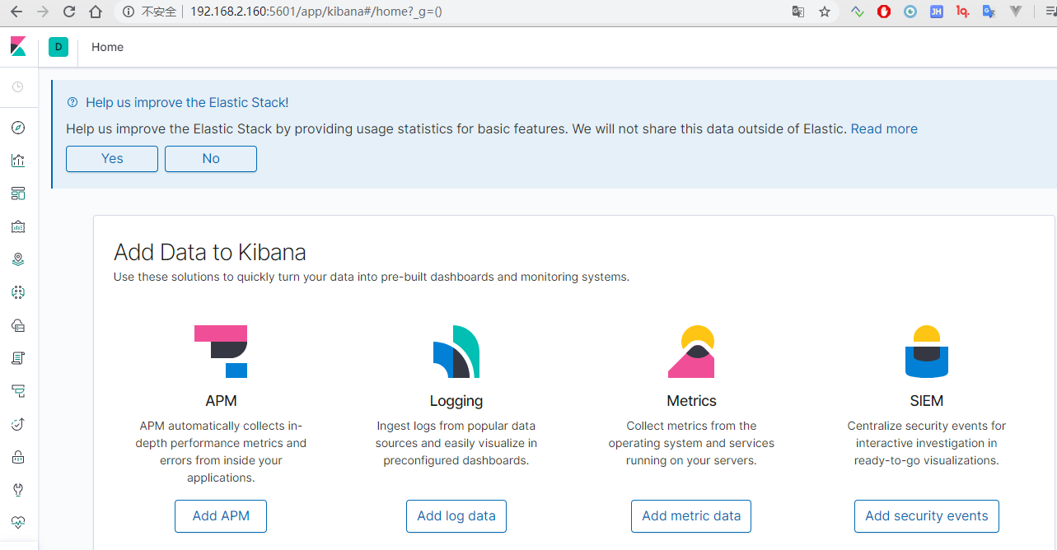Click the Kibana logo
Viewport: 1057px width, 550px height.
point(18,47)
